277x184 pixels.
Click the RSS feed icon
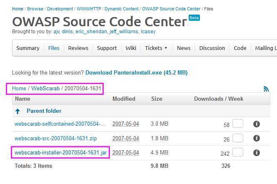pos(266,89)
